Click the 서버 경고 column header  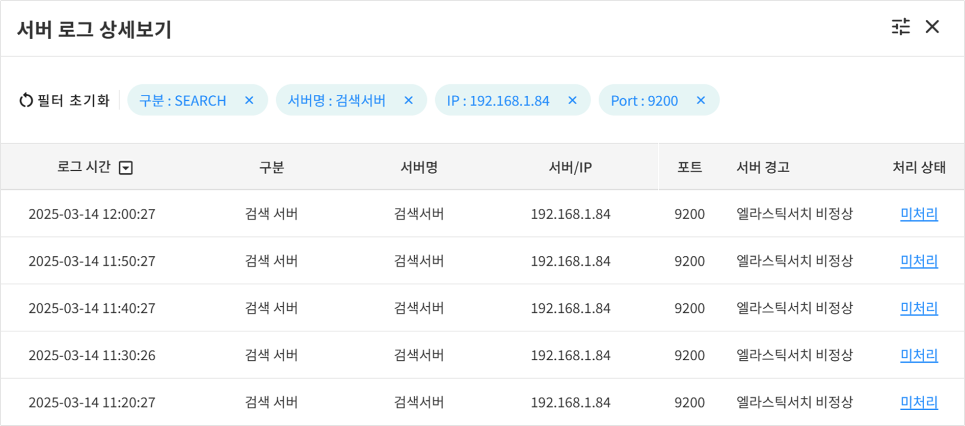(763, 167)
